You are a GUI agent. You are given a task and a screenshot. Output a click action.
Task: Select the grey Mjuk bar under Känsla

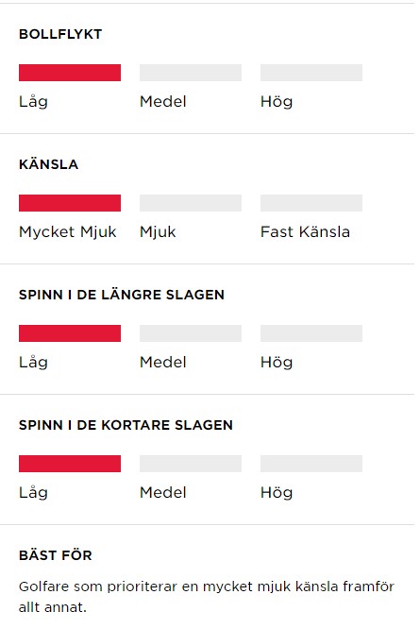(x=191, y=203)
